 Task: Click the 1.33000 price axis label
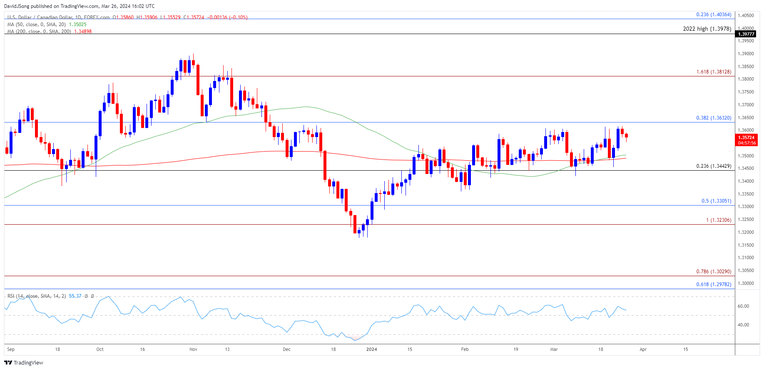[746, 207]
